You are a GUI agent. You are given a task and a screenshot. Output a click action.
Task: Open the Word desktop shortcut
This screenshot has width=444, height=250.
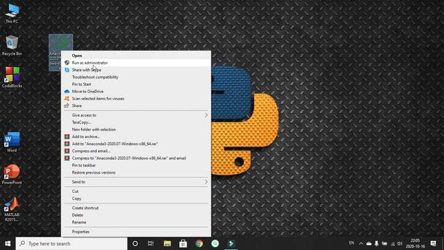(x=12, y=142)
